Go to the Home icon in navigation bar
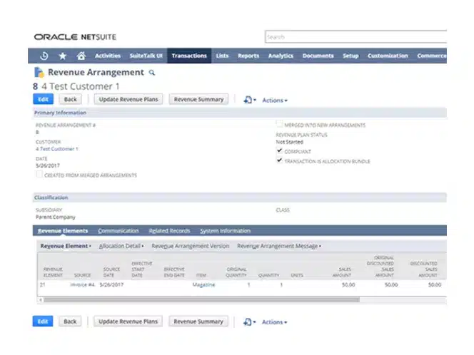 81,56
